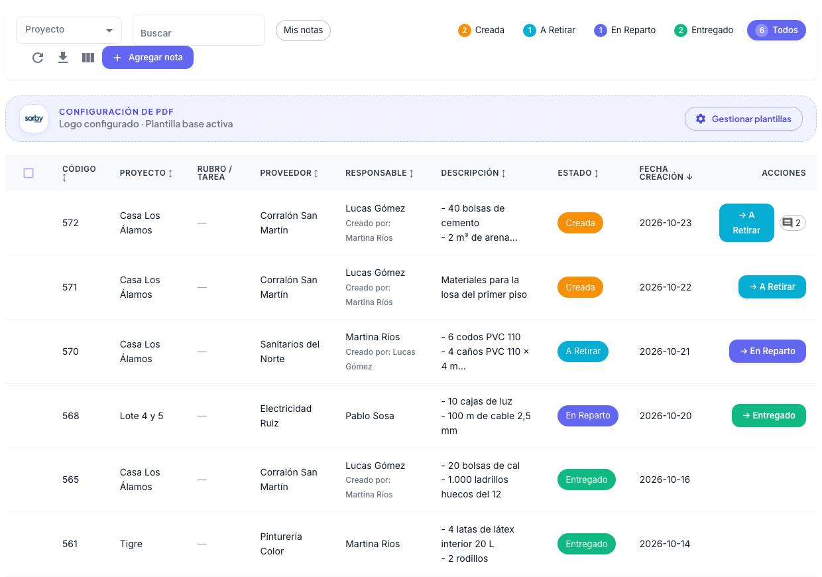This screenshot has width=822, height=577.
Task: Click the Entregado badge on row 565
Action: [587, 480]
